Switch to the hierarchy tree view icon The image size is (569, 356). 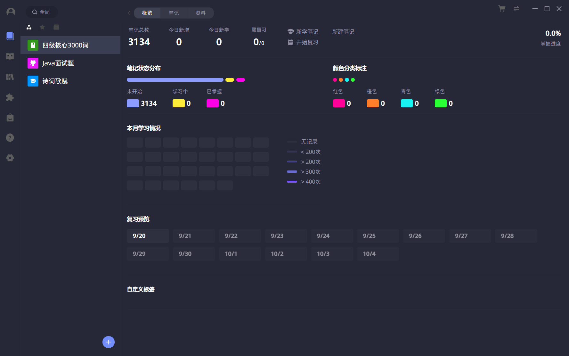[29, 27]
